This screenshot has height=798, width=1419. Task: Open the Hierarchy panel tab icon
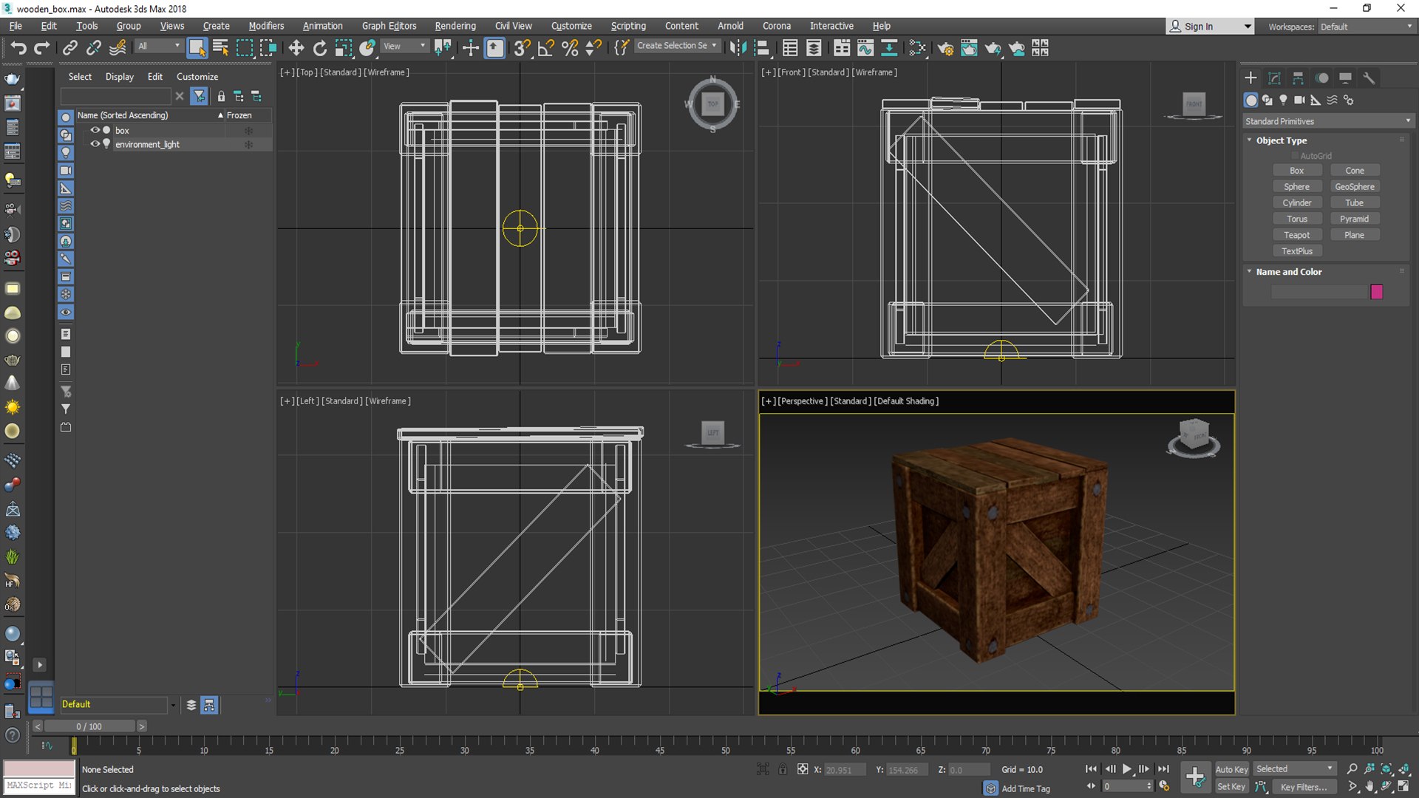(1298, 78)
